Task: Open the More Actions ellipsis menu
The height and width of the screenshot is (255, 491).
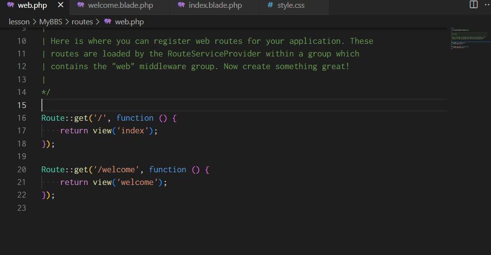Action: tap(487, 5)
